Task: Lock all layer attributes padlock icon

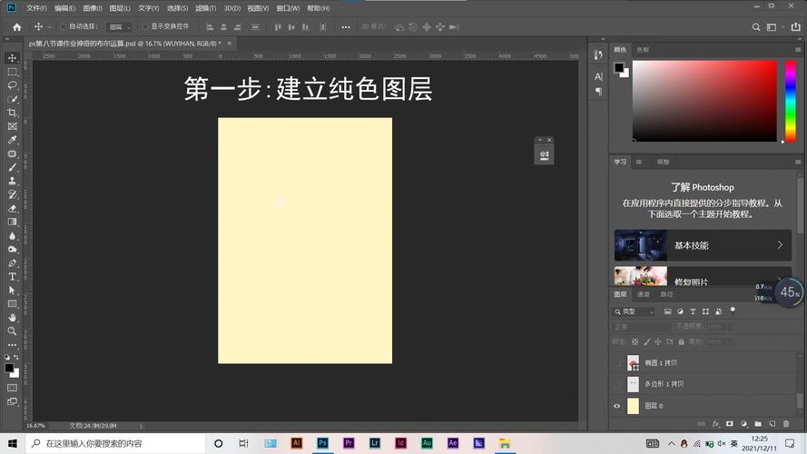Action: pos(681,341)
